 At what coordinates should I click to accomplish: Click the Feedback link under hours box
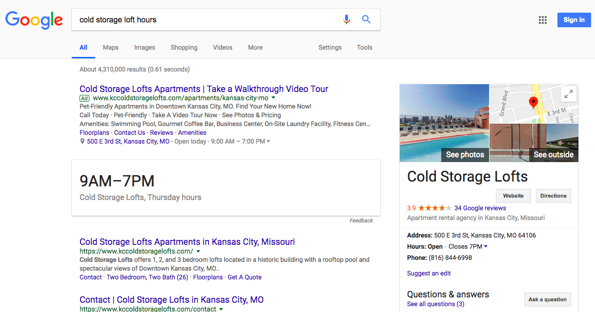(361, 221)
